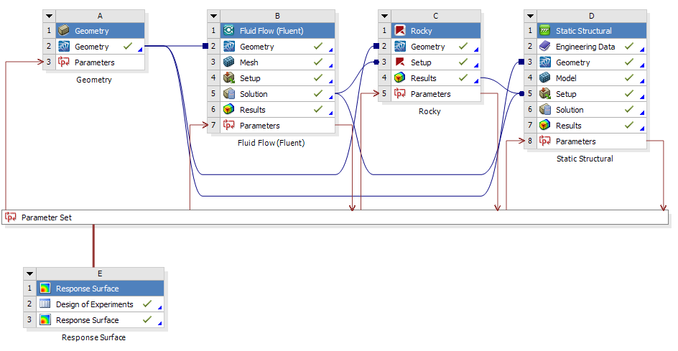The height and width of the screenshot is (351, 678).
Task: Click the Rocky caption below system C
Action: point(429,111)
